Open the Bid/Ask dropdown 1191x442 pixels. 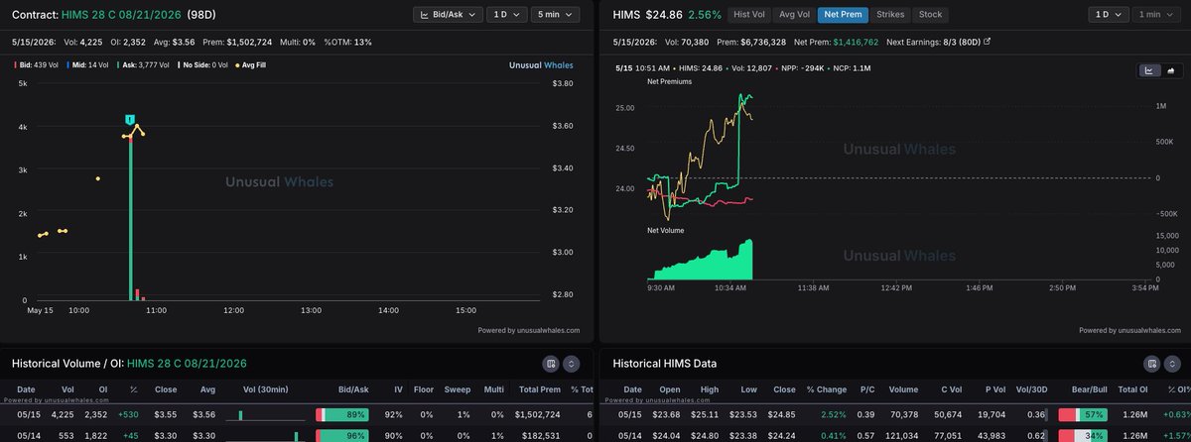[448, 15]
